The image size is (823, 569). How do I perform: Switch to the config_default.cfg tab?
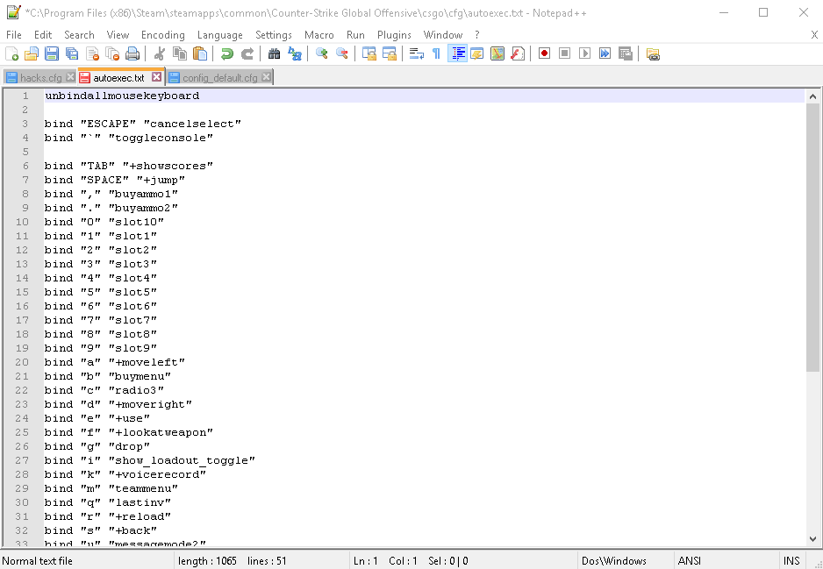coord(219,78)
